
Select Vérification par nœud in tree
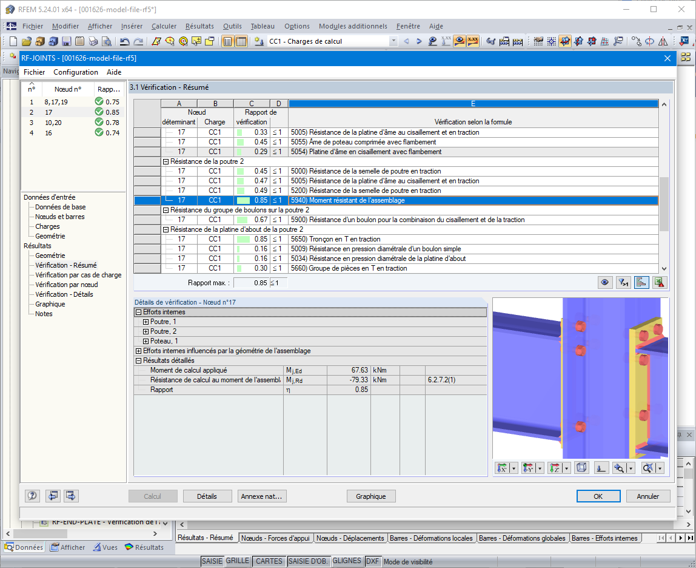pyautogui.click(x=67, y=285)
